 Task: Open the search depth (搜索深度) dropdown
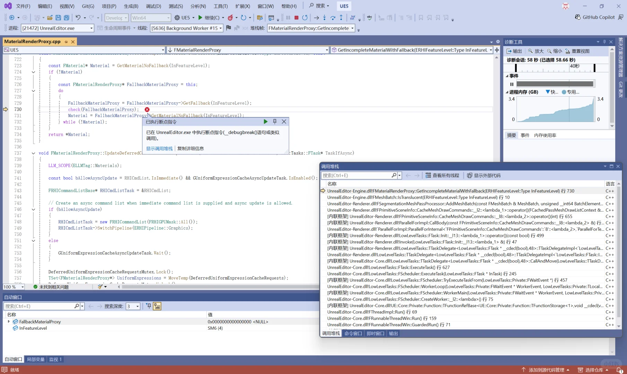133,306
